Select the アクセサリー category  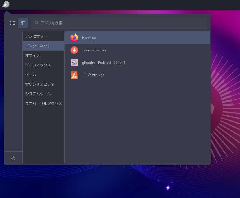pos(43,36)
